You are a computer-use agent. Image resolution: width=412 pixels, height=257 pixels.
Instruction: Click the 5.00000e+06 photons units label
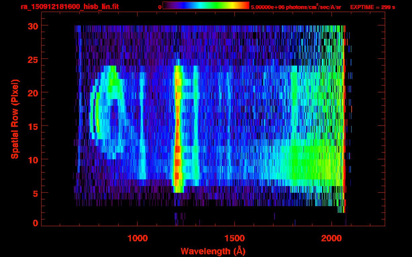[296, 7]
